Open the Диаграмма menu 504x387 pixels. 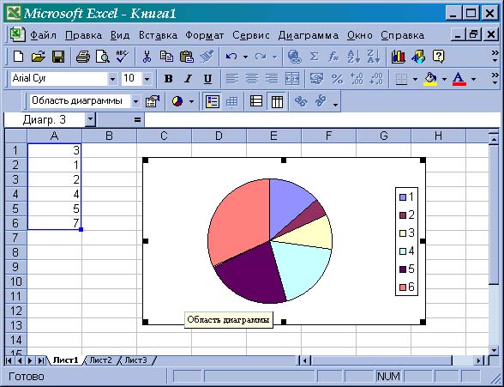[x=309, y=35]
